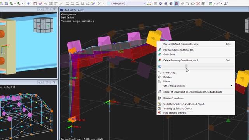Click the funnel filter icon in toolbar
This screenshot has height=140, width=249.
tap(28, 3)
